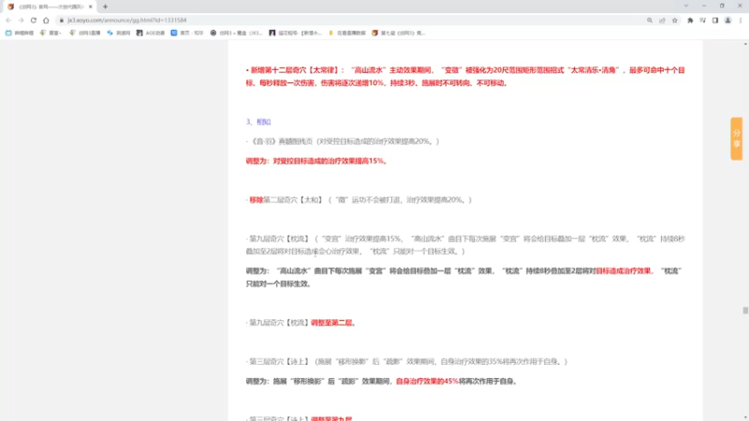Toggle the browser side panel
Viewport: 749px width, 421px height.
pos(715,20)
